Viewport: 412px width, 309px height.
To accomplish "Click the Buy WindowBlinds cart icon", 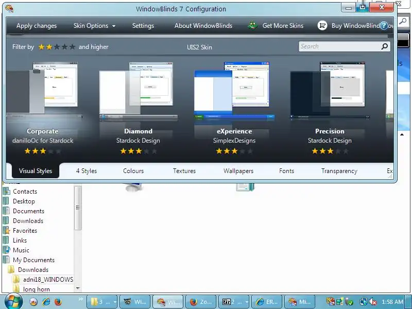I will 322,25.
